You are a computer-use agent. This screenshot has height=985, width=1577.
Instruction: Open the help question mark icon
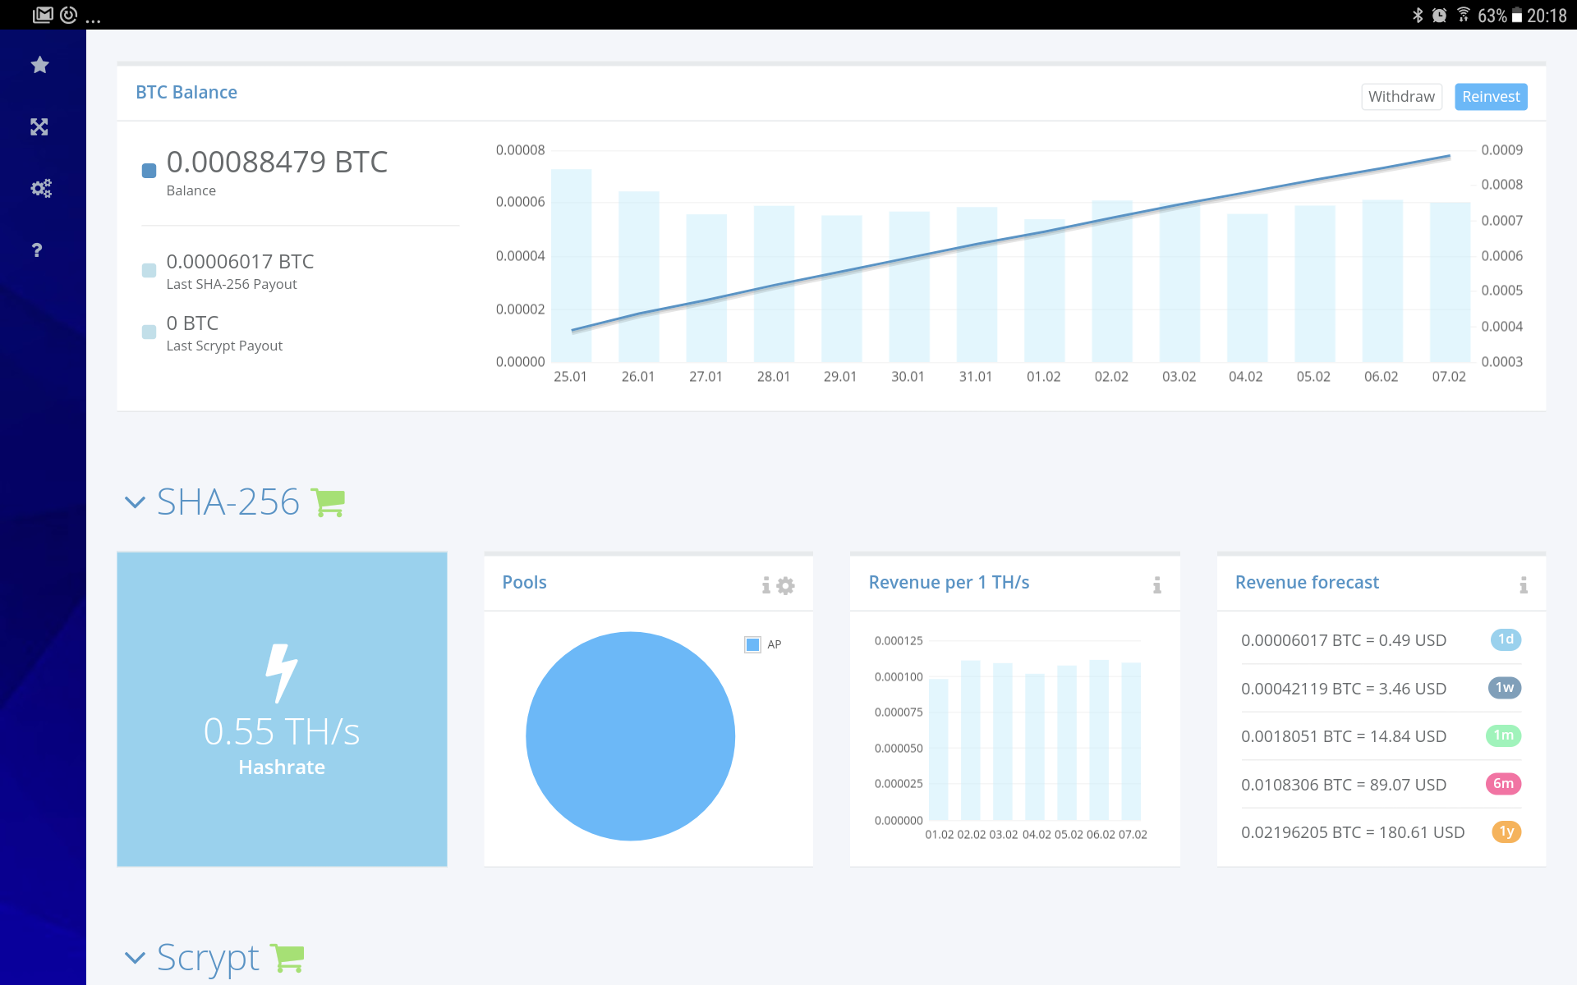tap(37, 250)
